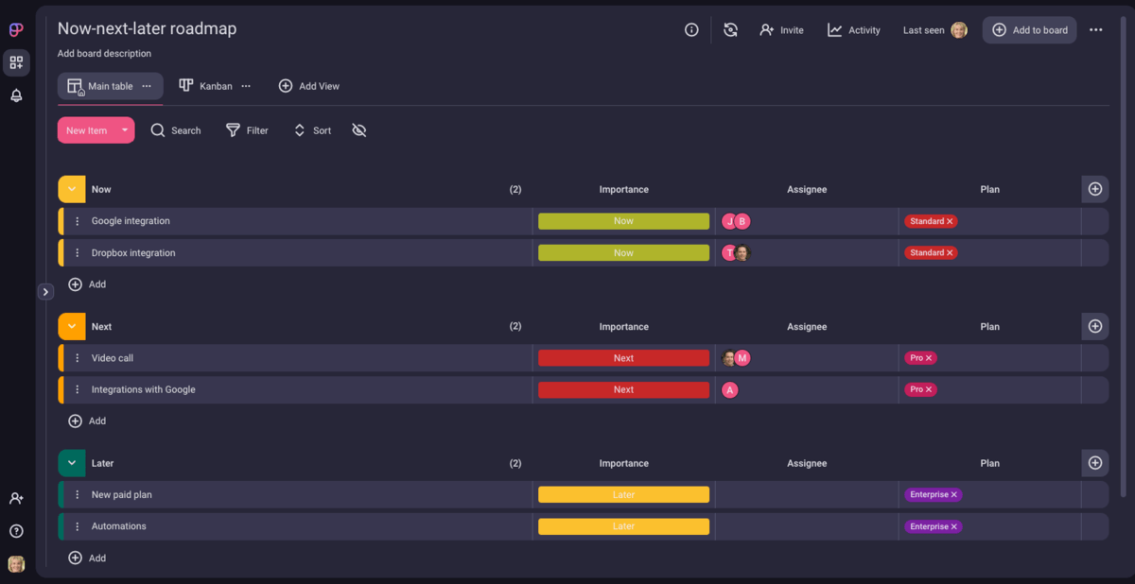Toggle the hide columns eye icon

click(358, 130)
